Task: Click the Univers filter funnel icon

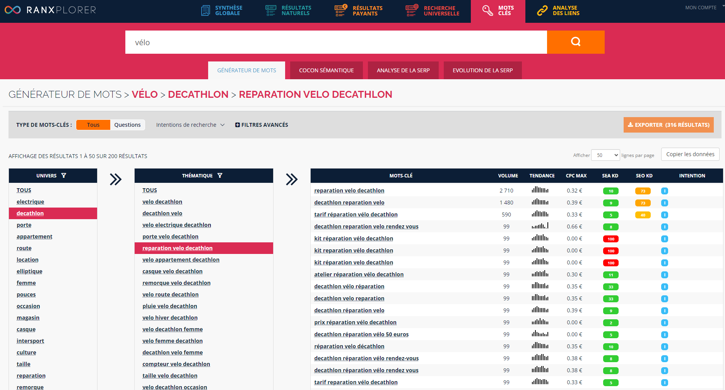Action: tap(64, 175)
